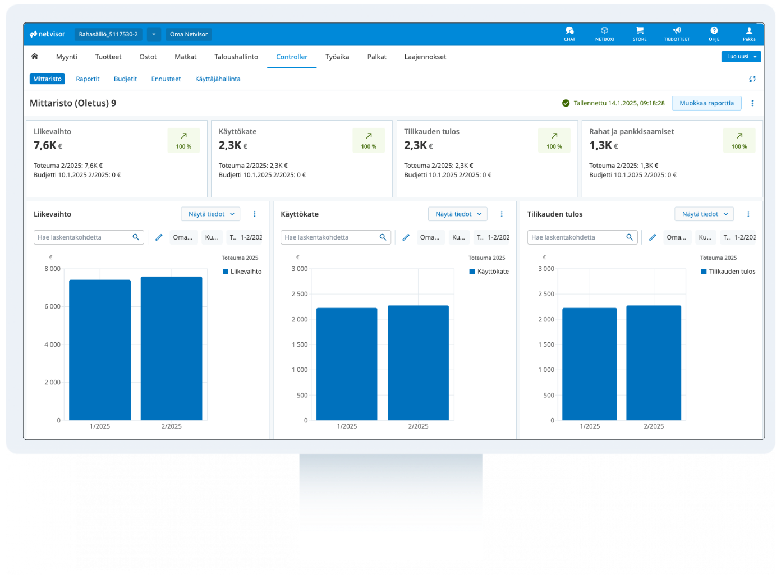Screen dimensions: 781x579
Task: Open the Liikevaihto chart kebab menu
Action: tap(255, 214)
